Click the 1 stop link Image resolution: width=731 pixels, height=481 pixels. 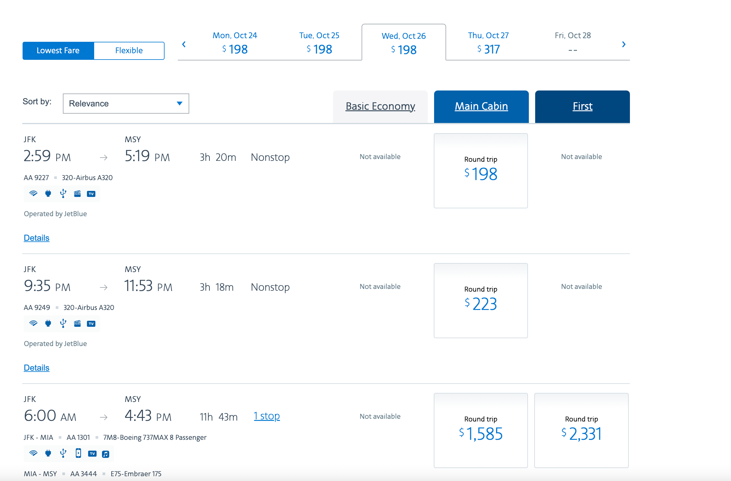click(x=267, y=416)
